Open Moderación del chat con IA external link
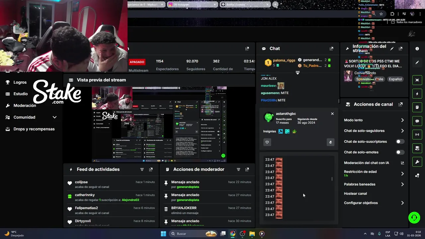This screenshot has width=425, height=239. point(402,163)
